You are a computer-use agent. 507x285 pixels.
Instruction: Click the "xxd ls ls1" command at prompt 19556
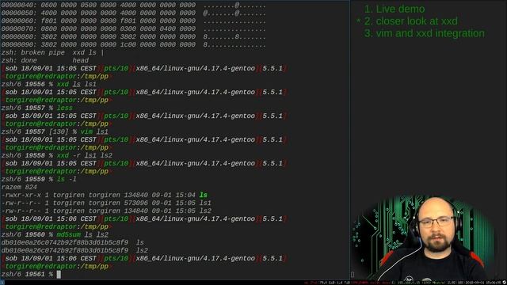pos(77,85)
